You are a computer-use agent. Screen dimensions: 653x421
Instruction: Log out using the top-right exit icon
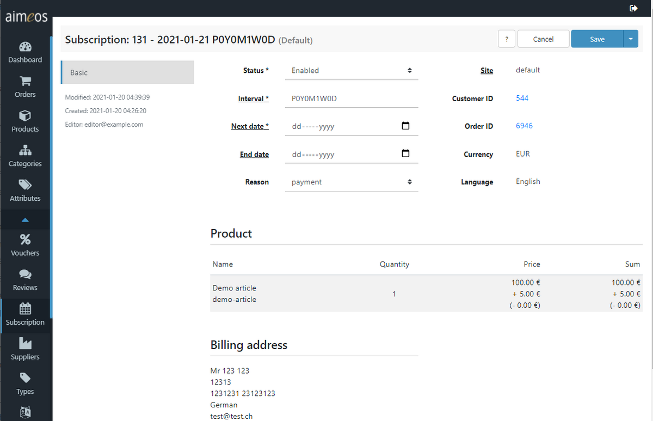633,8
